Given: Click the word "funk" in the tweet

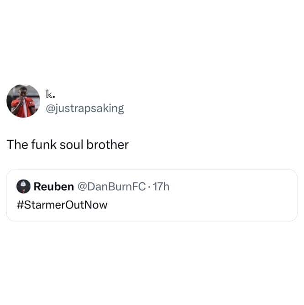Looking at the screenshot, I should pos(44,144).
